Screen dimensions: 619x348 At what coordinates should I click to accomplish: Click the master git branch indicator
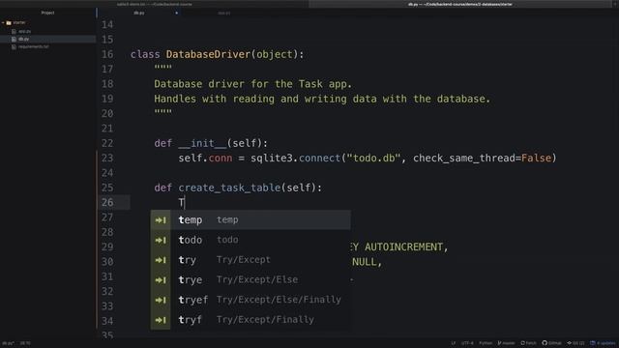click(x=506, y=343)
